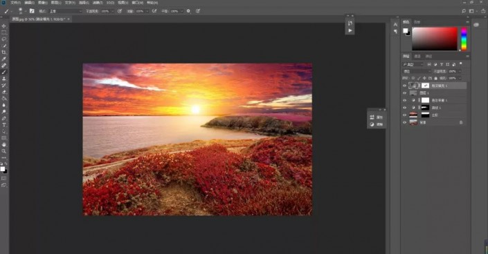This screenshot has width=488, height=254.
Task: Open the layer blend mode dropdown
Action: coord(417,71)
